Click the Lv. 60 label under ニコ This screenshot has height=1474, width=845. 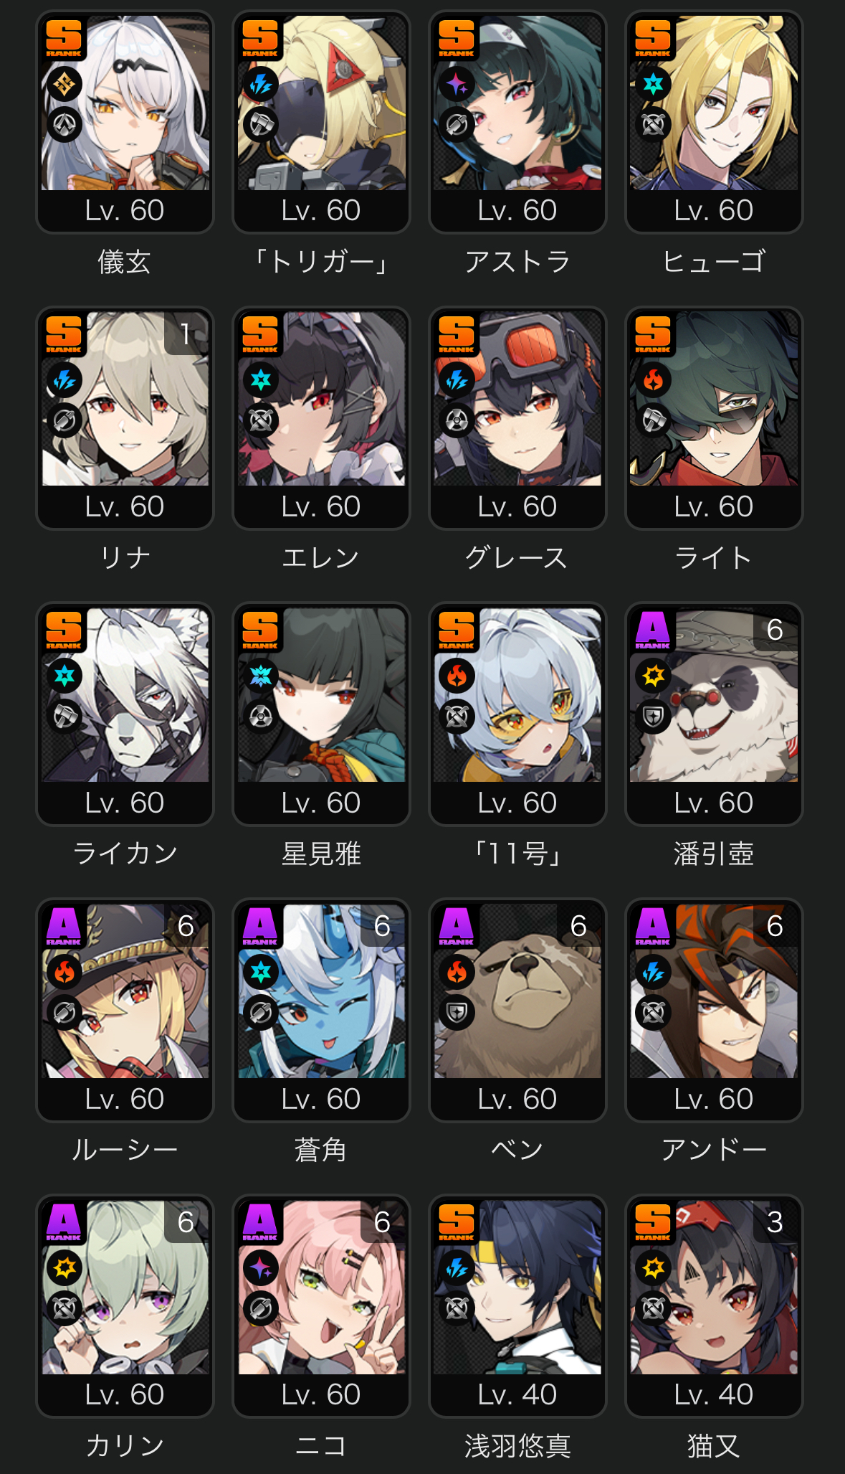[x=321, y=1394]
